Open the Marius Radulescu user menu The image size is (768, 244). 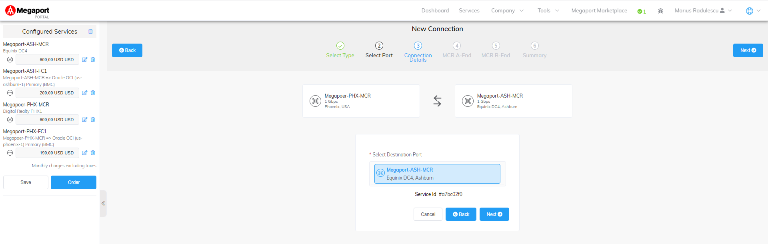click(703, 11)
